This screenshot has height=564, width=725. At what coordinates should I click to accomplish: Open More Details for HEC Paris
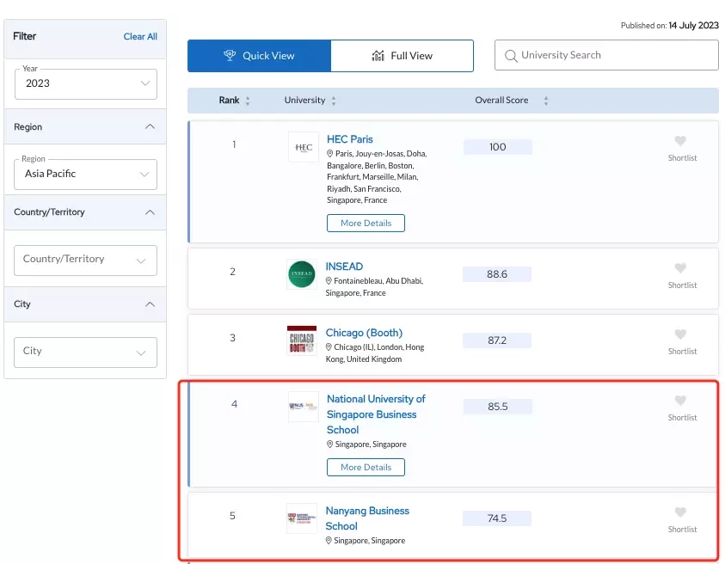coord(366,223)
